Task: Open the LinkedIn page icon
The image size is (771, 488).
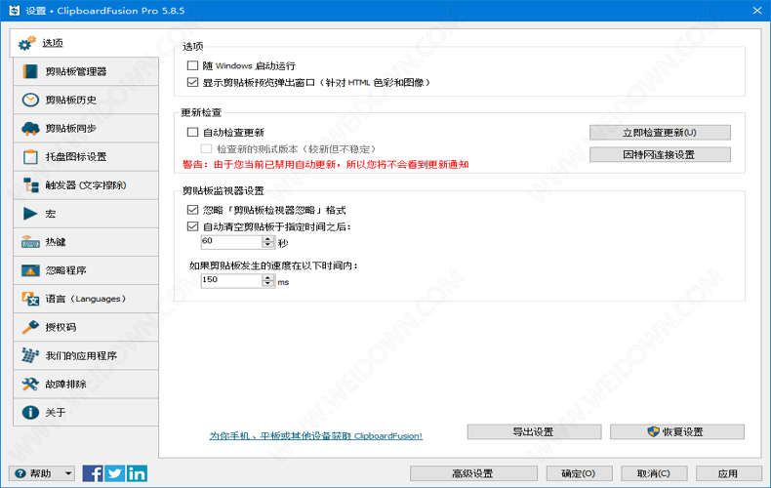Action: (x=137, y=473)
